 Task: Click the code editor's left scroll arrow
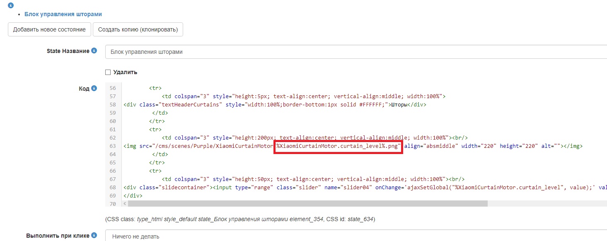tap(125, 203)
